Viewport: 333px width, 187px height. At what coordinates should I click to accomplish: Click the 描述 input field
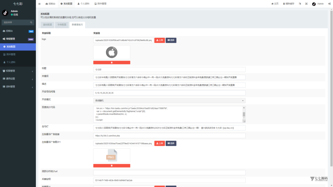169,85
